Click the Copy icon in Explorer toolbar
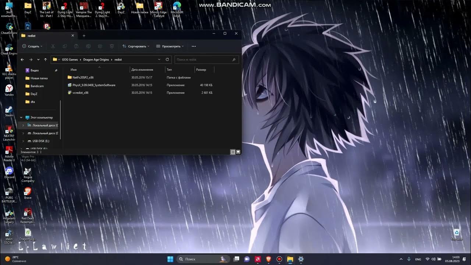The width and height of the screenshot is (471, 265). tap(65, 46)
